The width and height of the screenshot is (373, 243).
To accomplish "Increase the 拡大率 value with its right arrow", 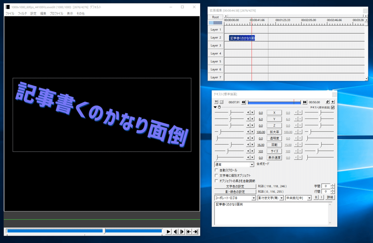I will click(252, 132).
